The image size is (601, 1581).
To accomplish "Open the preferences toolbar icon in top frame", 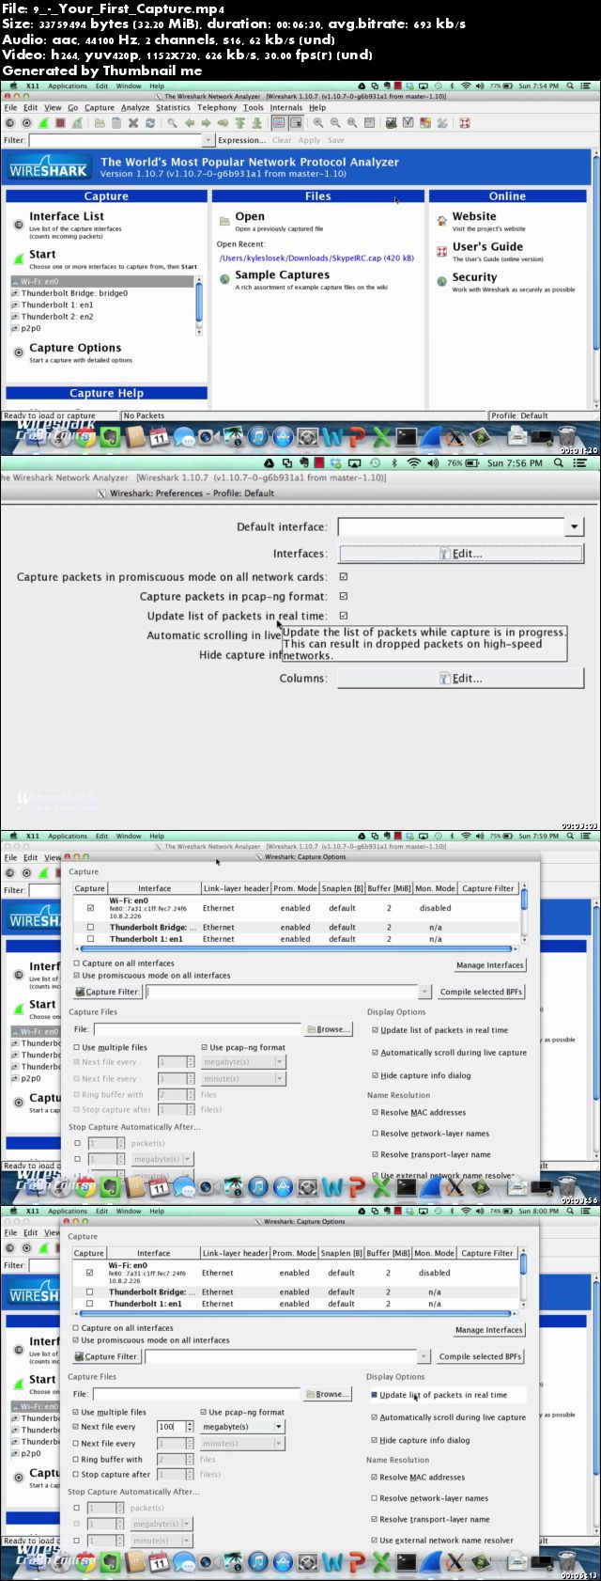I will click(441, 123).
